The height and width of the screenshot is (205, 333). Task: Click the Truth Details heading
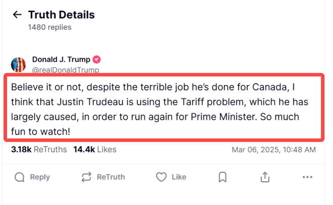pyautogui.click(x=62, y=15)
